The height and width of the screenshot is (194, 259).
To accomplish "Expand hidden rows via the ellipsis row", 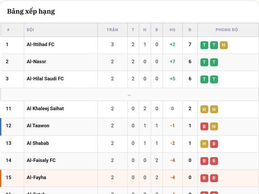I will pos(129,94).
